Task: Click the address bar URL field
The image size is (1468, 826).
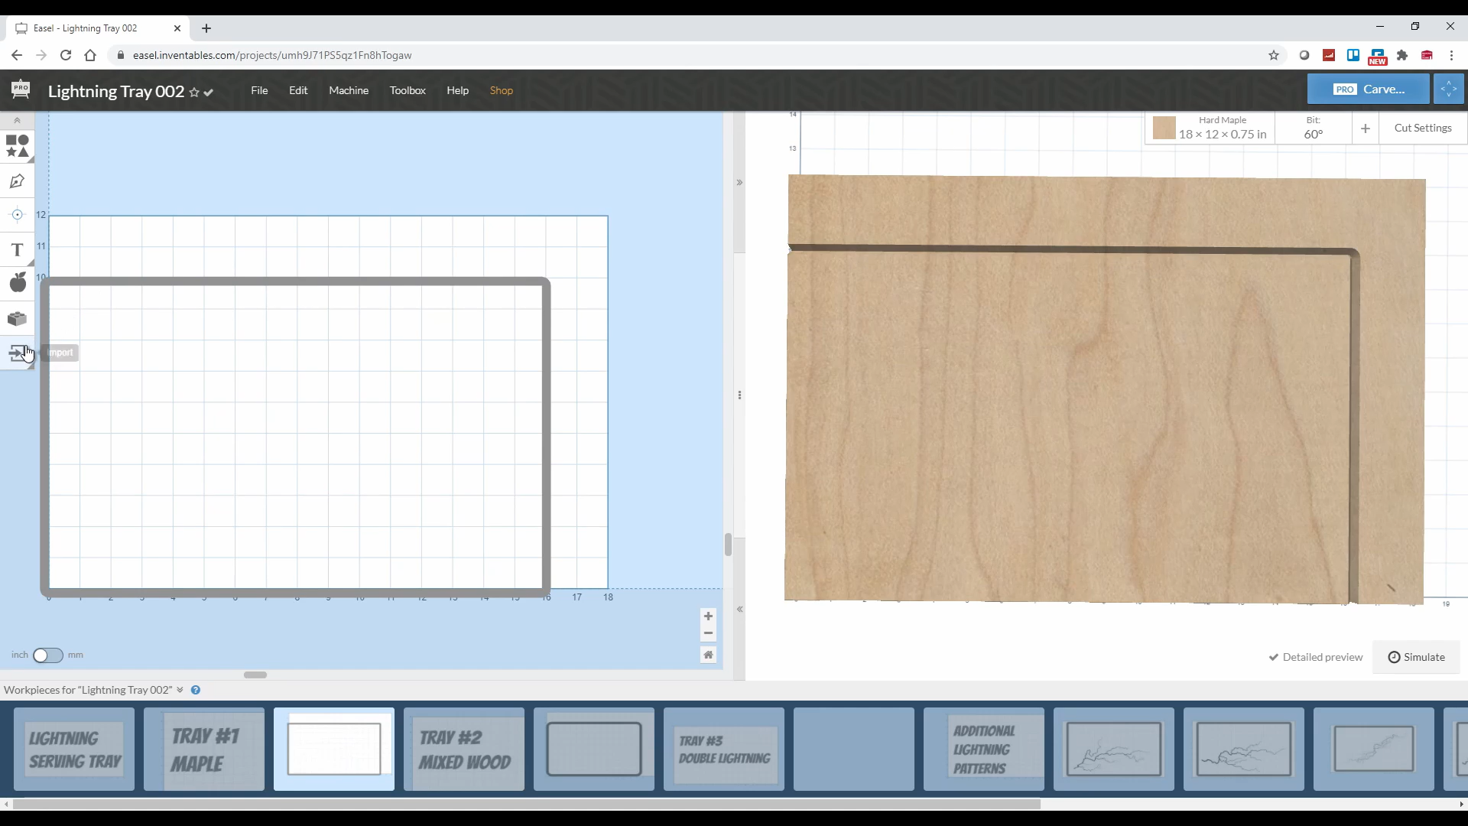Action: [688, 55]
